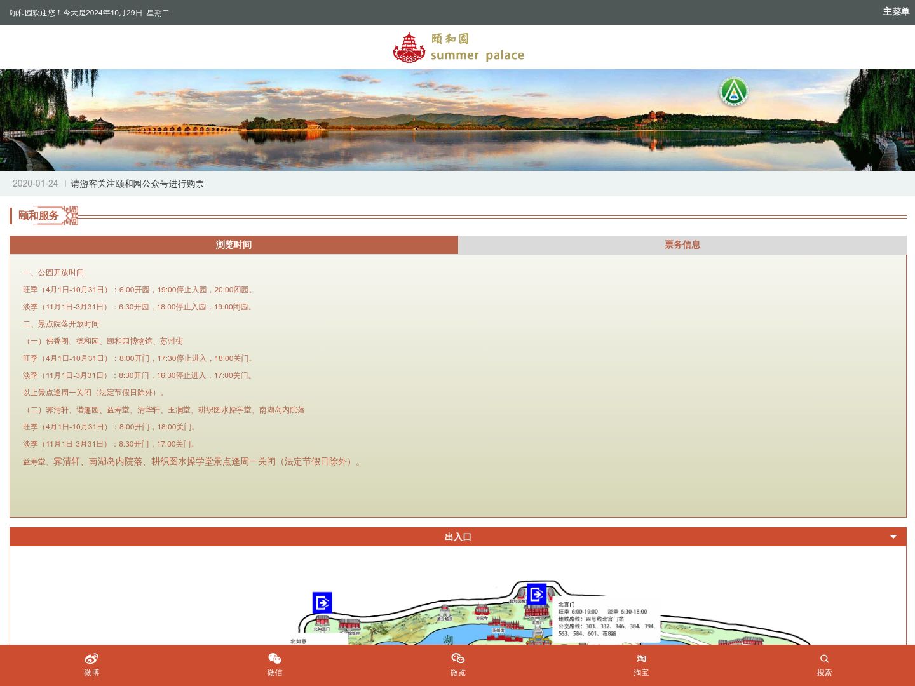Click the Summer Palace pagoda logo

coord(458,47)
